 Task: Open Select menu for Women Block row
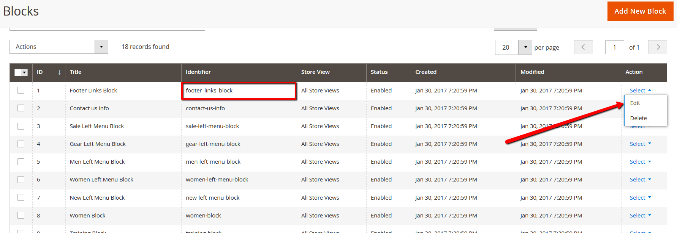tap(640, 216)
